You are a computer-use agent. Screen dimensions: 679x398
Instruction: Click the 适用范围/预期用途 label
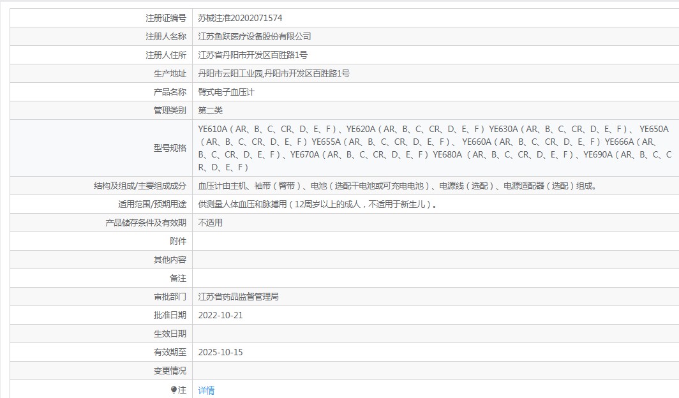pyautogui.click(x=152, y=204)
